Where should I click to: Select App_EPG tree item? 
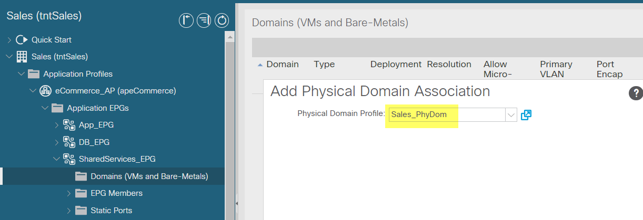pyautogui.click(x=96, y=125)
